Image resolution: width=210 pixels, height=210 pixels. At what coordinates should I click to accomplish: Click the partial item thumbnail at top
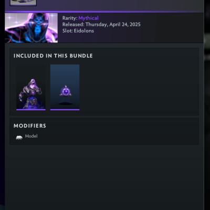(x=23, y=3)
